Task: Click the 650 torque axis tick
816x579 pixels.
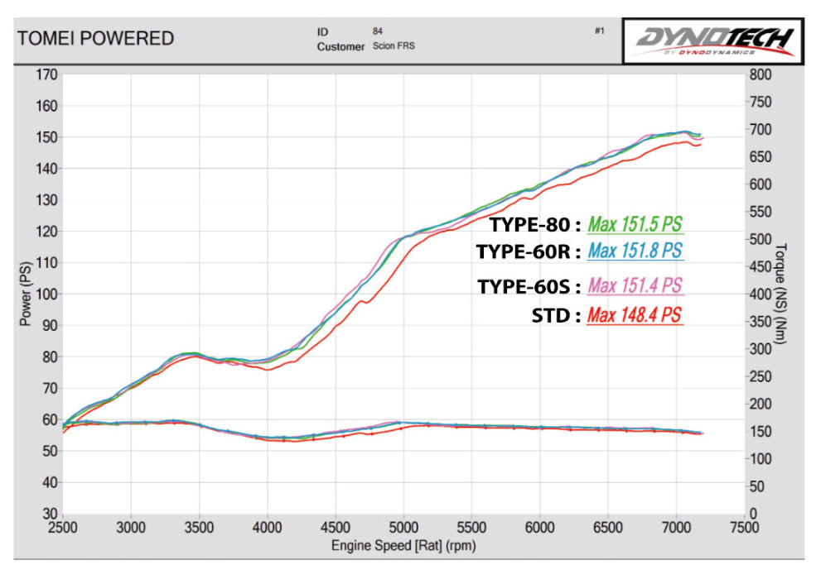Action: (760, 157)
